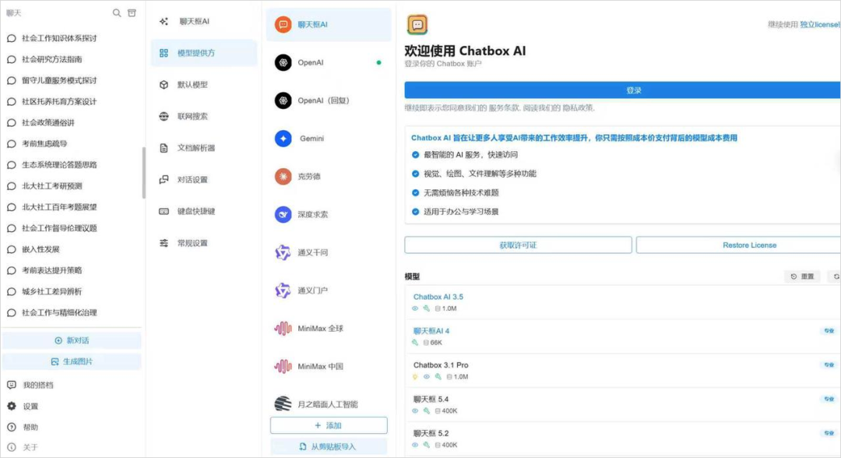This screenshot has width=841, height=458.
Task: Click the 获取许可证 button
Action: pos(518,245)
